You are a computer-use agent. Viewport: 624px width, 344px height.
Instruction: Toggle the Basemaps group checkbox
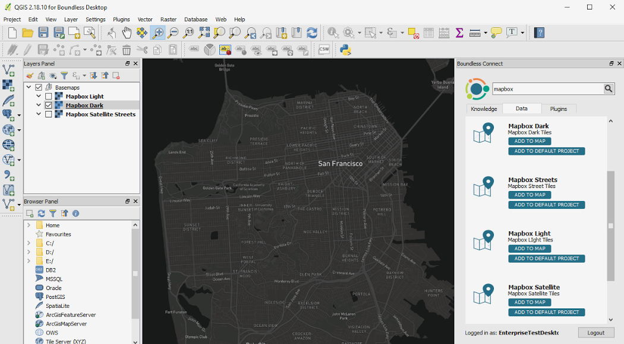(39, 87)
